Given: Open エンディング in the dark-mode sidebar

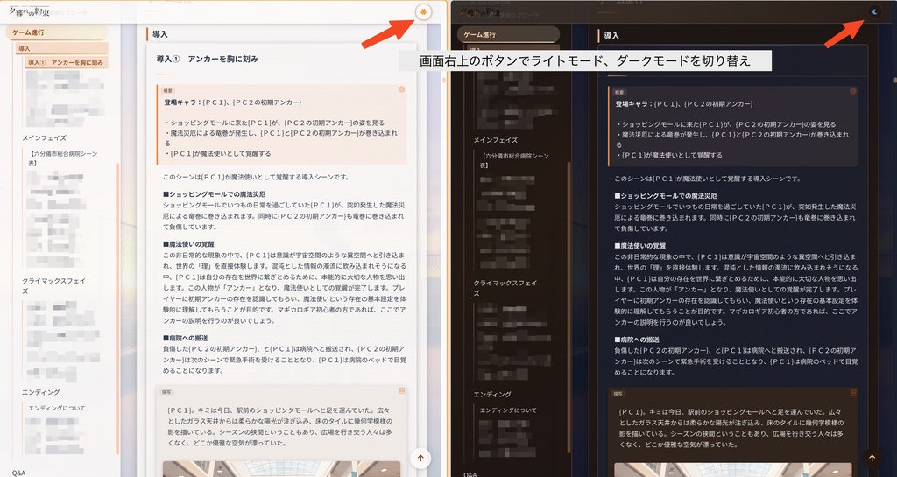Looking at the screenshot, I should pyautogui.click(x=492, y=394).
